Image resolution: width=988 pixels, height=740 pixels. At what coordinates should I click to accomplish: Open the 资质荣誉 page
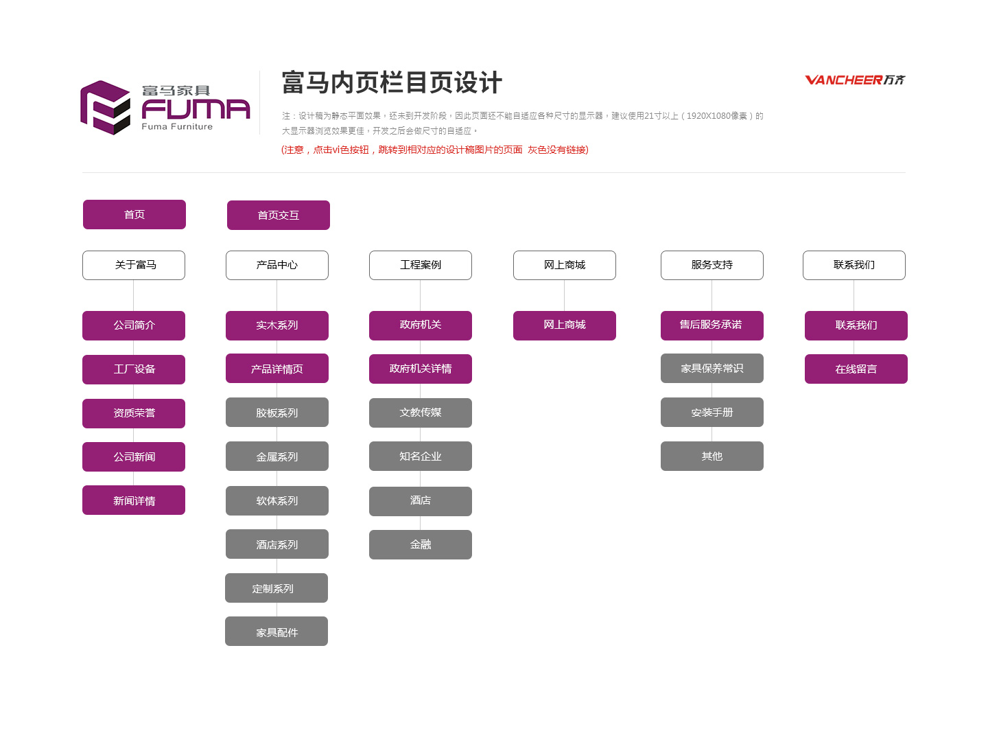coord(134,413)
